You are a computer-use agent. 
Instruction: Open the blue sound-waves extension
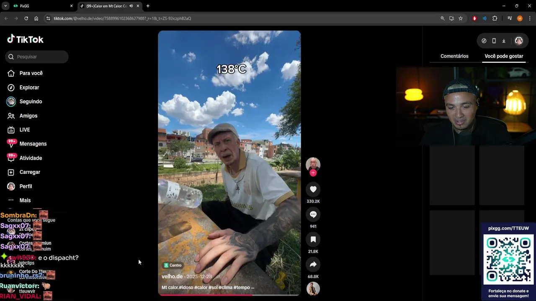click(484, 18)
